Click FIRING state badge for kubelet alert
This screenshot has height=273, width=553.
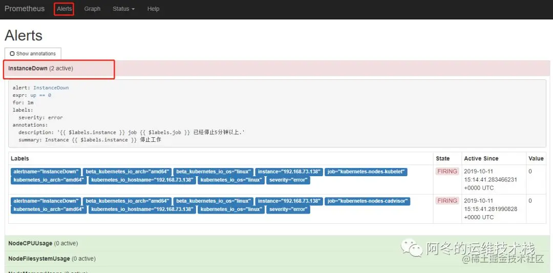click(x=447, y=172)
